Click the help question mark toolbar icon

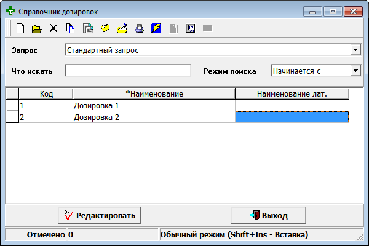click(191, 28)
